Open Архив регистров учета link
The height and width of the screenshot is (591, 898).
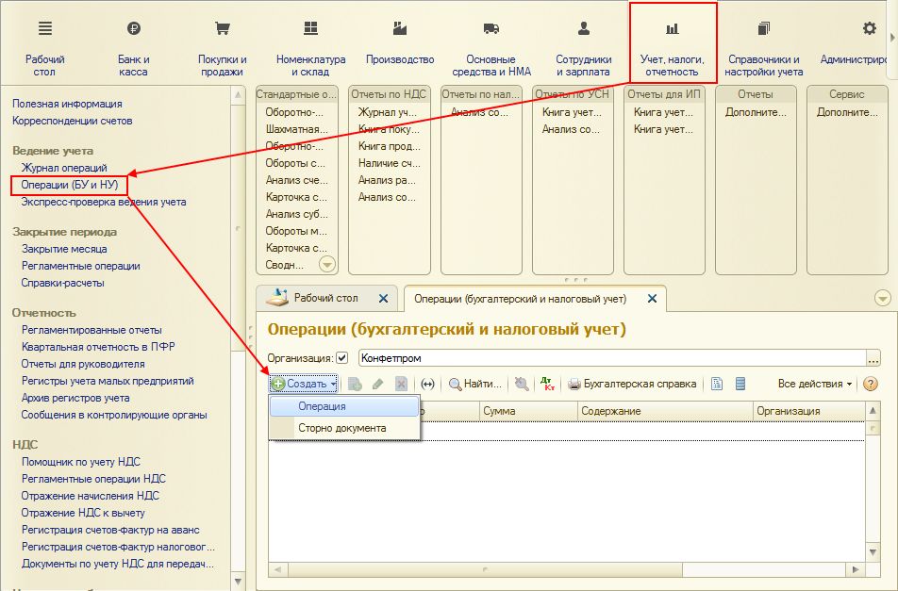tap(75, 398)
